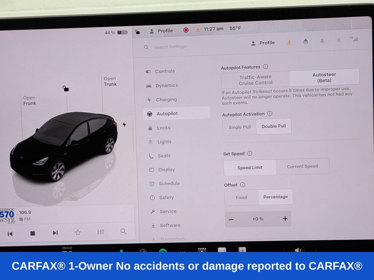
Task: Stop radio playback
Action: (33, 233)
